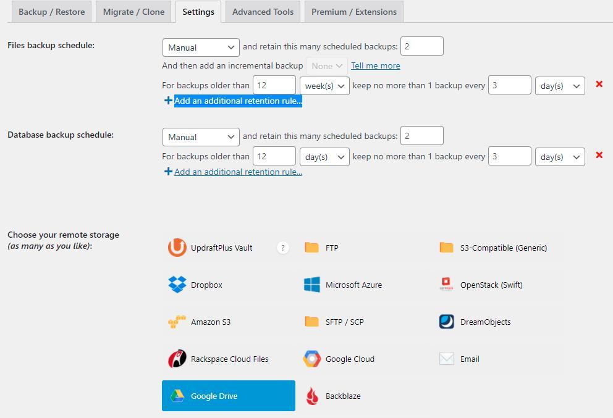Select the Backblaze flame icon
613x418 pixels.
tap(312, 396)
